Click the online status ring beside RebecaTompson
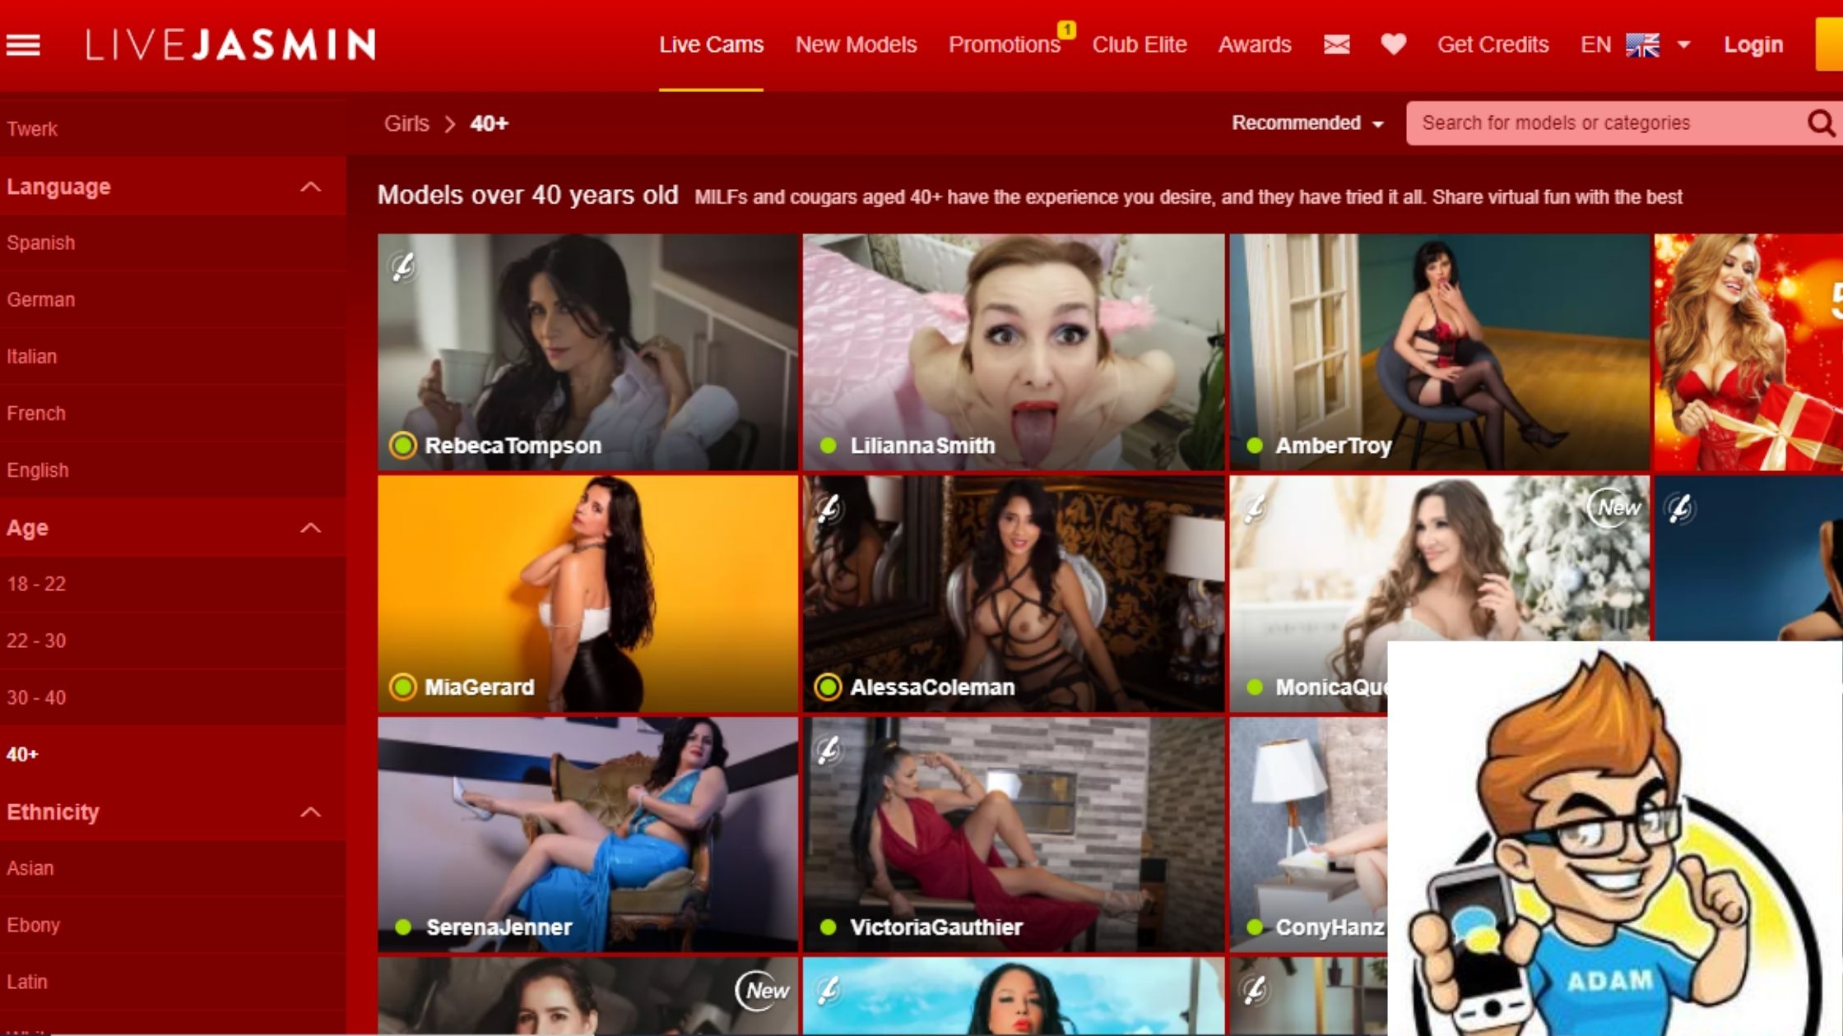This screenshot has width=1843, height=1036. pos(402,446)
